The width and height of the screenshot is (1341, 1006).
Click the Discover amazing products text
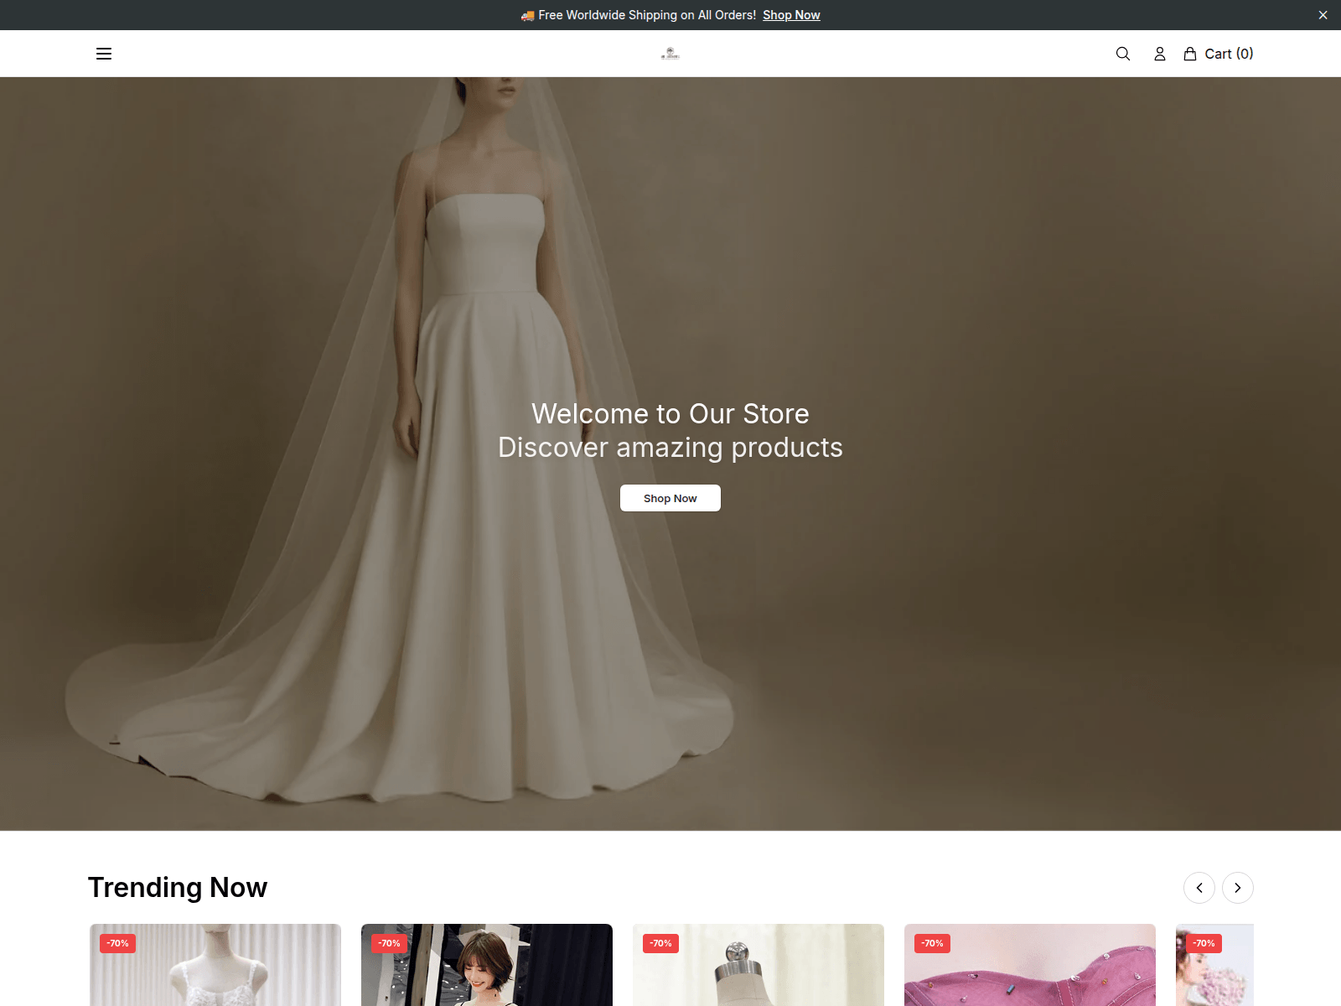(670, 448)
